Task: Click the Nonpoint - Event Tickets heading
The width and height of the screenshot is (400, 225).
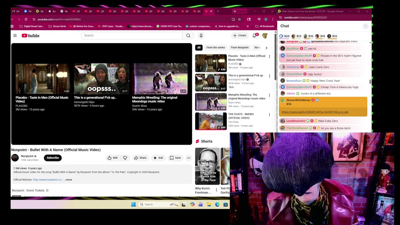Action: coord(28,190)
